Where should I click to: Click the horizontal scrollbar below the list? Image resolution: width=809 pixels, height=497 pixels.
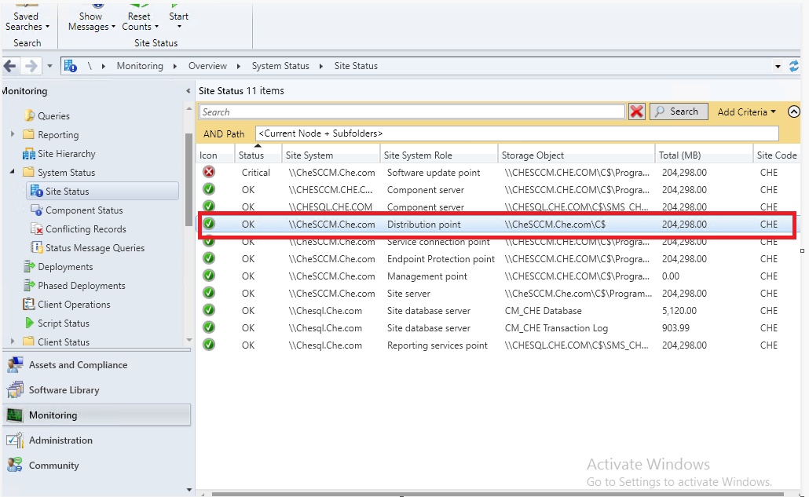(497, 494)
